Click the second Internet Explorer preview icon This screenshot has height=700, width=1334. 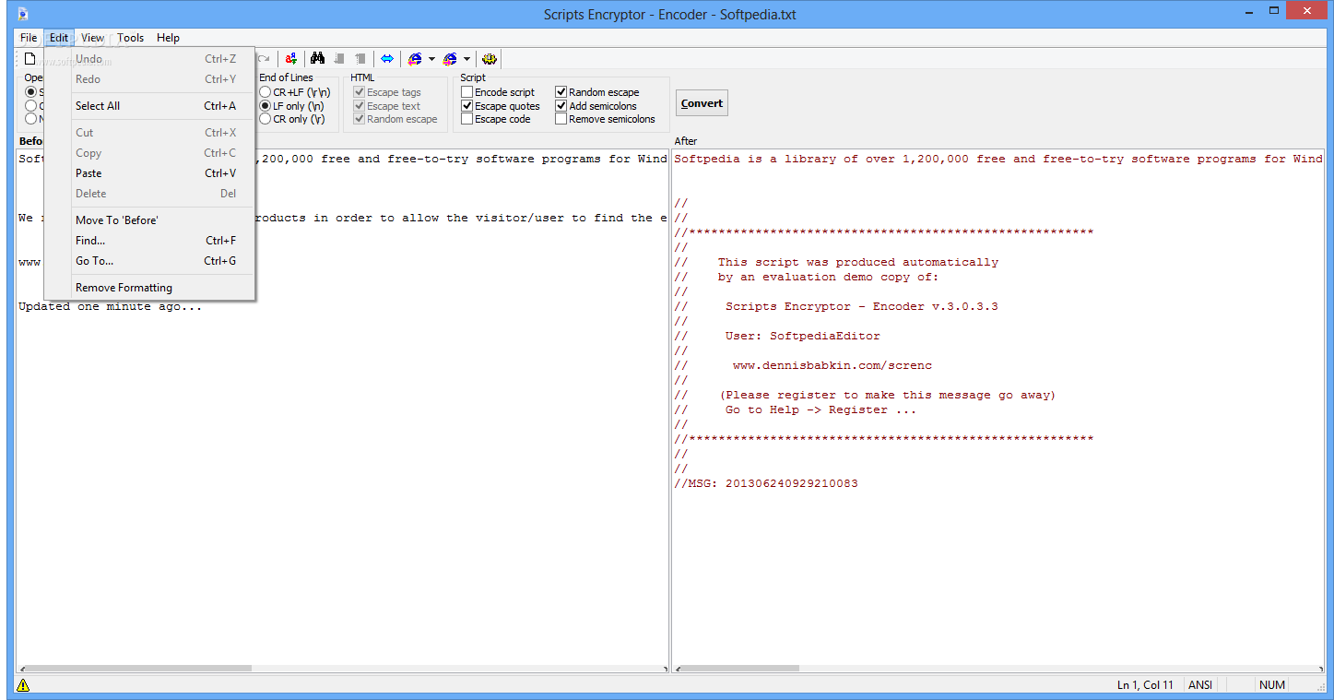coord(450,59)
